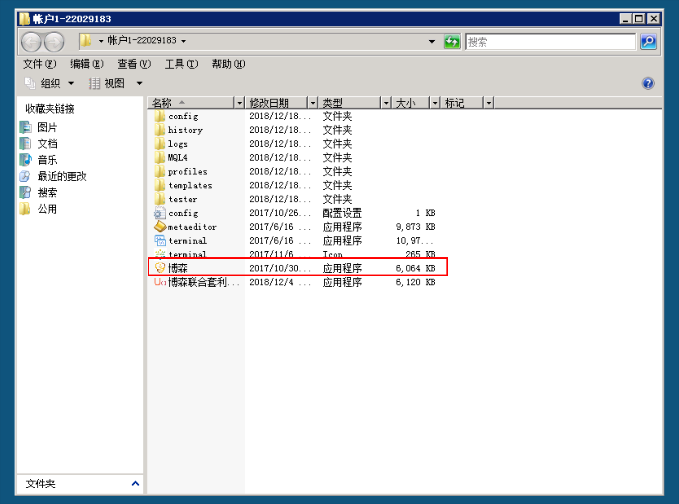The height and width of the screenshot is (504, 679).
Task: Open the 名称 column filter dropdown
Action: 239,103
